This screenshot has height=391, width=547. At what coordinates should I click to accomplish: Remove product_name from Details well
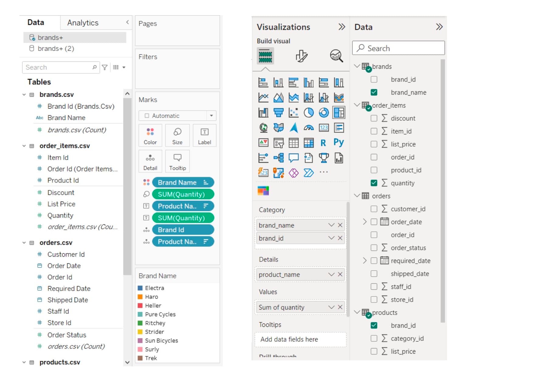pos(340,275)
